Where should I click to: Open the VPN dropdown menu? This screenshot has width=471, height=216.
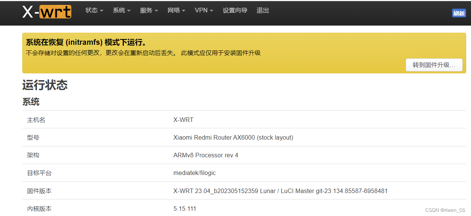click(x=204, y=11)
